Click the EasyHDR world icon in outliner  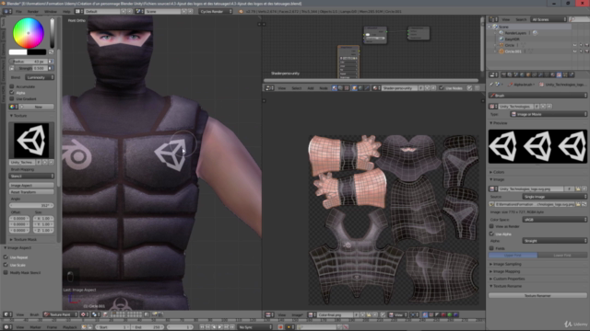[x=501, y=39]
